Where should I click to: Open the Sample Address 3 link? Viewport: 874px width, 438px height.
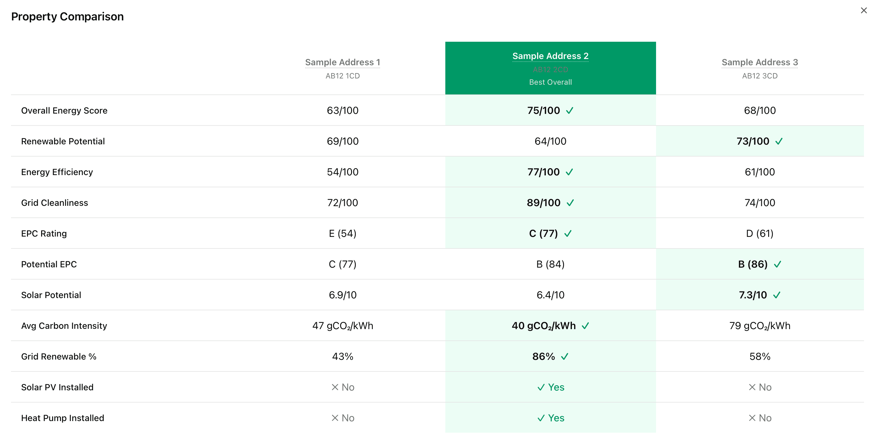[x=760, y=62]
